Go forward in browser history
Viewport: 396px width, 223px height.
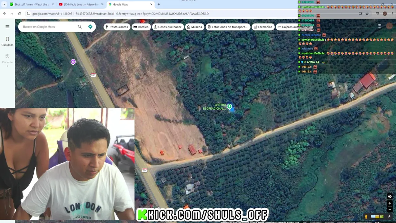(12, 14)
